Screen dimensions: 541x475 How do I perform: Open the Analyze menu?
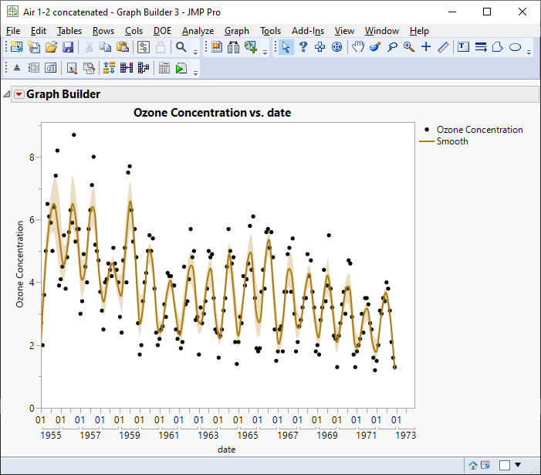[x=198, y=31]
